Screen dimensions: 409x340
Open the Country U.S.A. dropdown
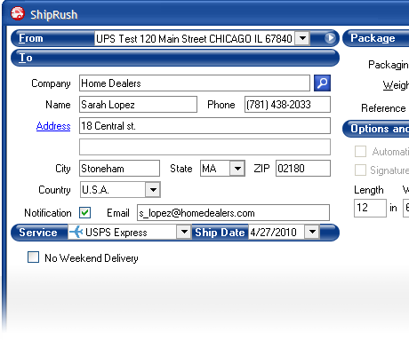click(x=153, y=190)
